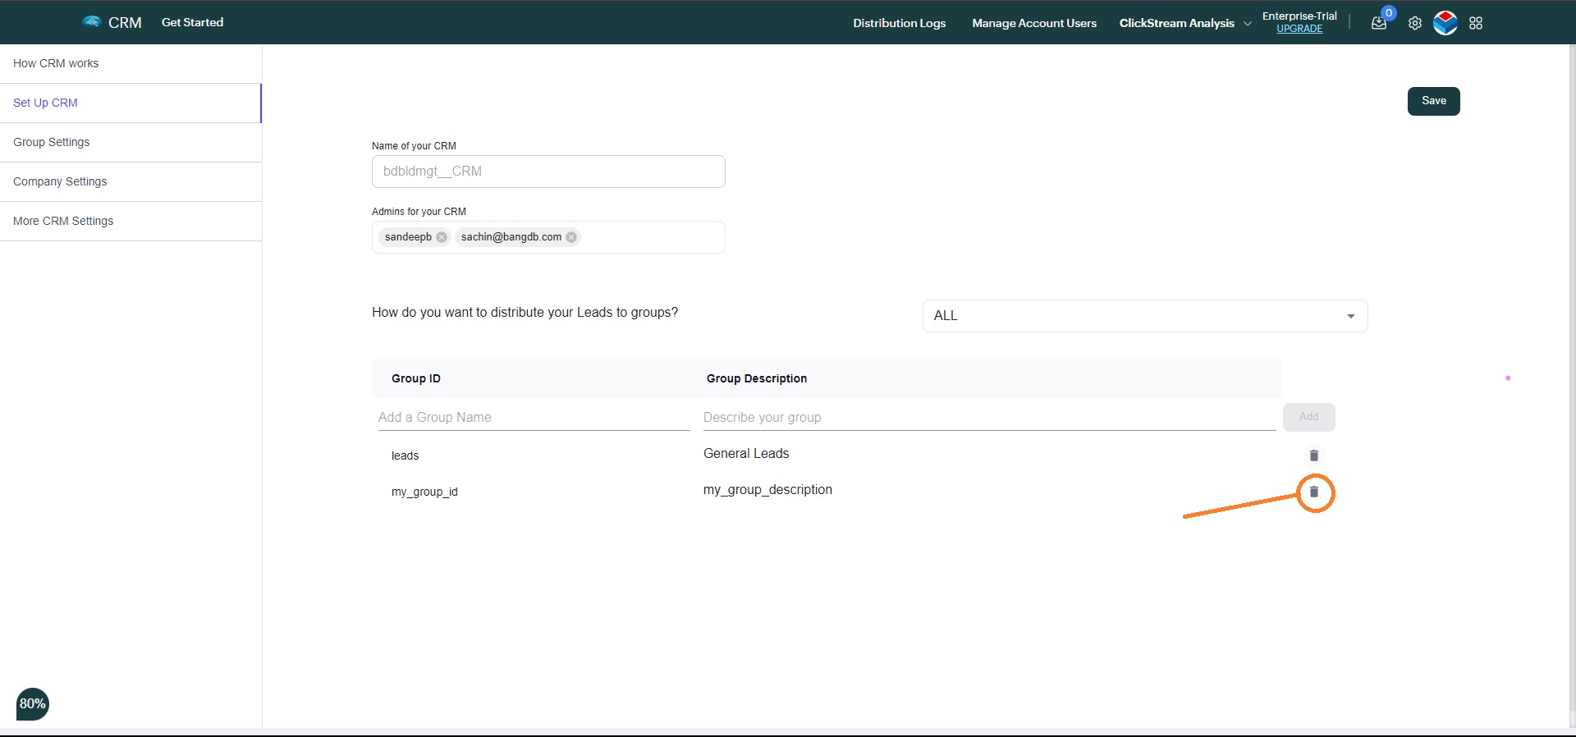
Task: Click the CRM name input field
Action: (x=548, y=172)
